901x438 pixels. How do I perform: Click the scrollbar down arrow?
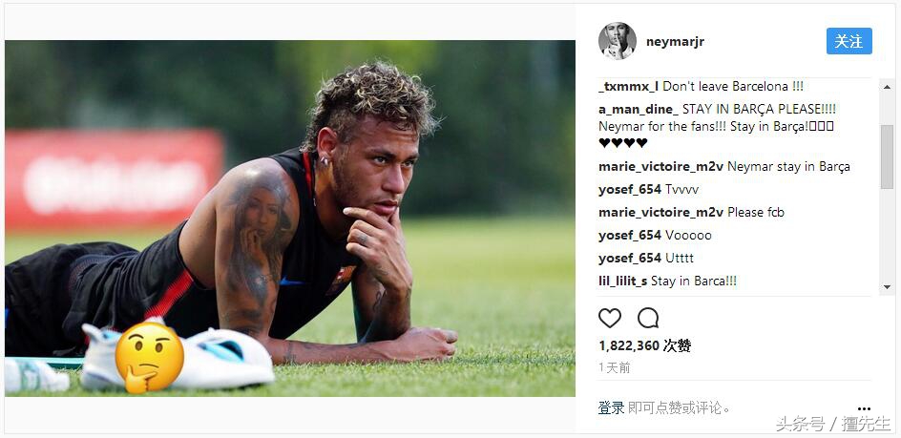pyautogui.click(x=887, y=287)
